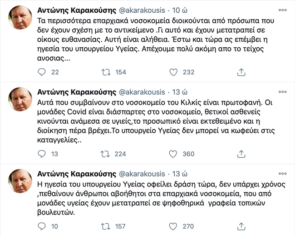Reply to the tweet with 22 replies
The width and height of the screenshot is (295, 236).
(x=42, y=72)
